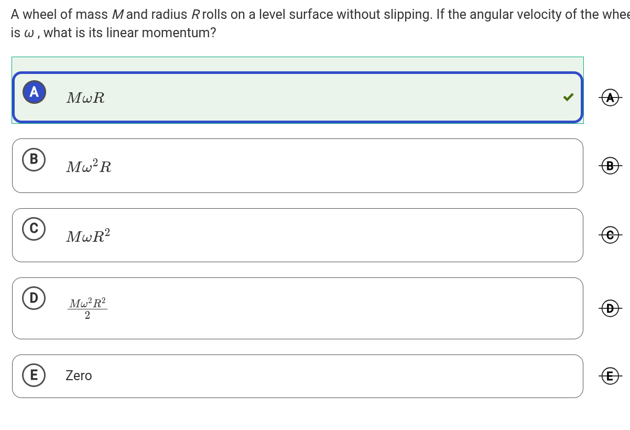Select the Mω²R²/2 fraction answer
The height and width of the screenshot is (430, 630).
(x=88, y=308)
